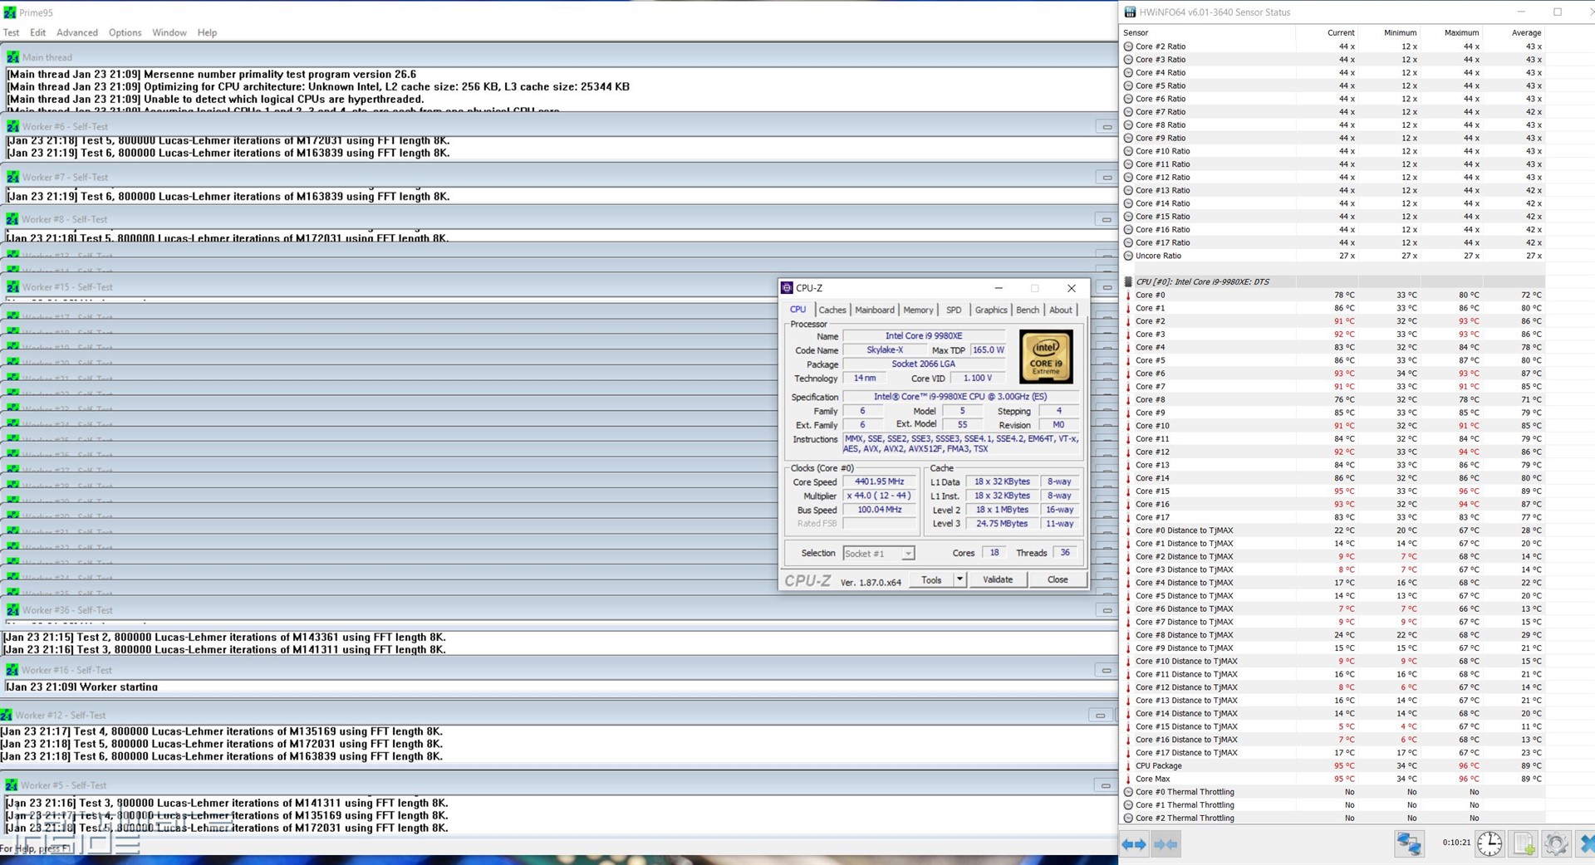Click CPU-Z Threads value 36
This screenshot has height=865, width=1595.
coord(1065,553)
